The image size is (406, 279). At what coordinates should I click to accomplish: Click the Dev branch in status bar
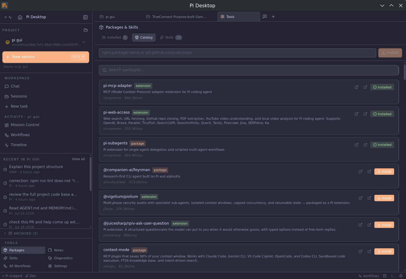31,276
